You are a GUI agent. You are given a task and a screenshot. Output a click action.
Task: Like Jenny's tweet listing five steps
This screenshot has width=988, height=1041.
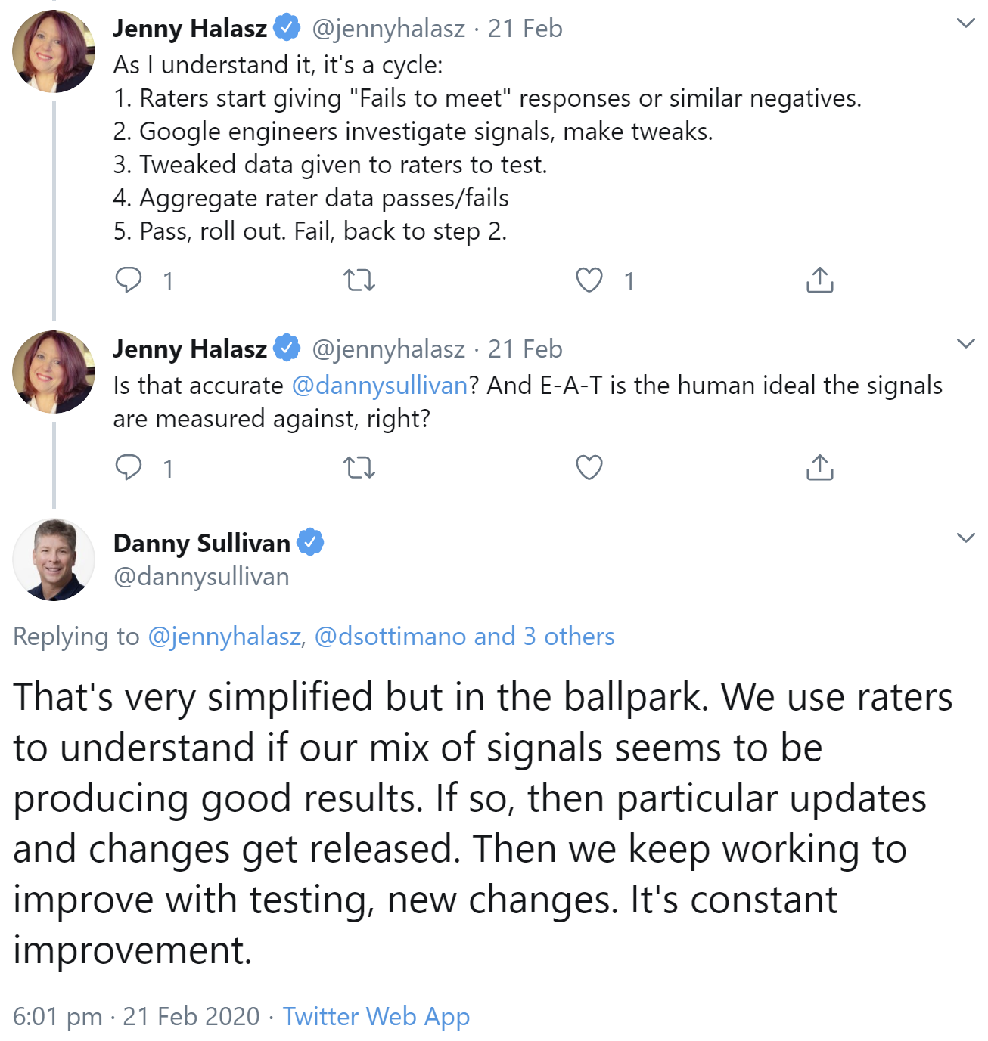click(589, 280)
